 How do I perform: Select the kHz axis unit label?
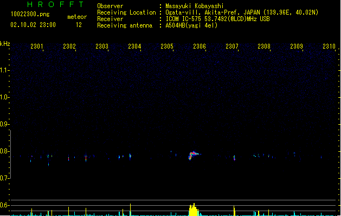(5, 44)
